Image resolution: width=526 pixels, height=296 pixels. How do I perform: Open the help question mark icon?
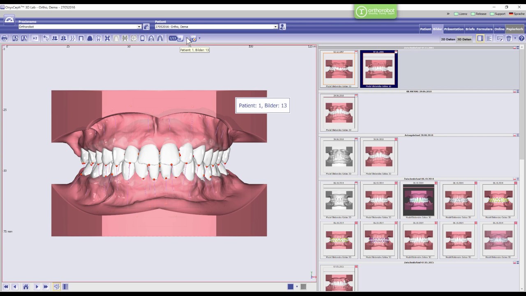pyautogui.click(x=521, y=38)
